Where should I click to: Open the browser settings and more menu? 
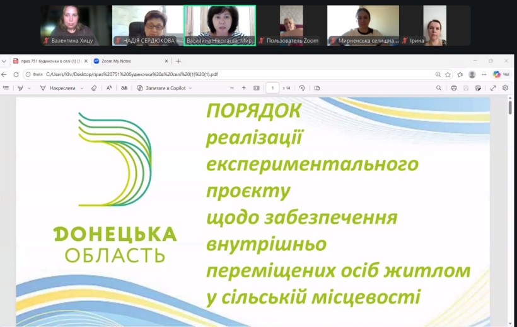(x=484, y=74)
